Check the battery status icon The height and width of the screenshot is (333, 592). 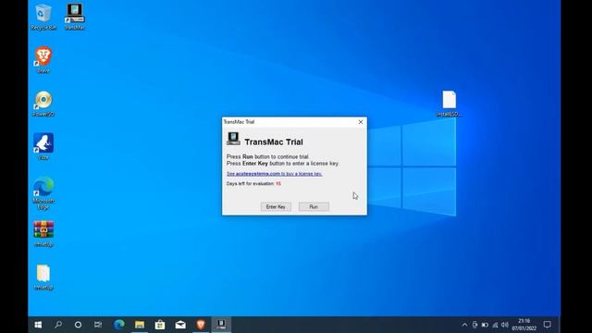pos(485,325)
